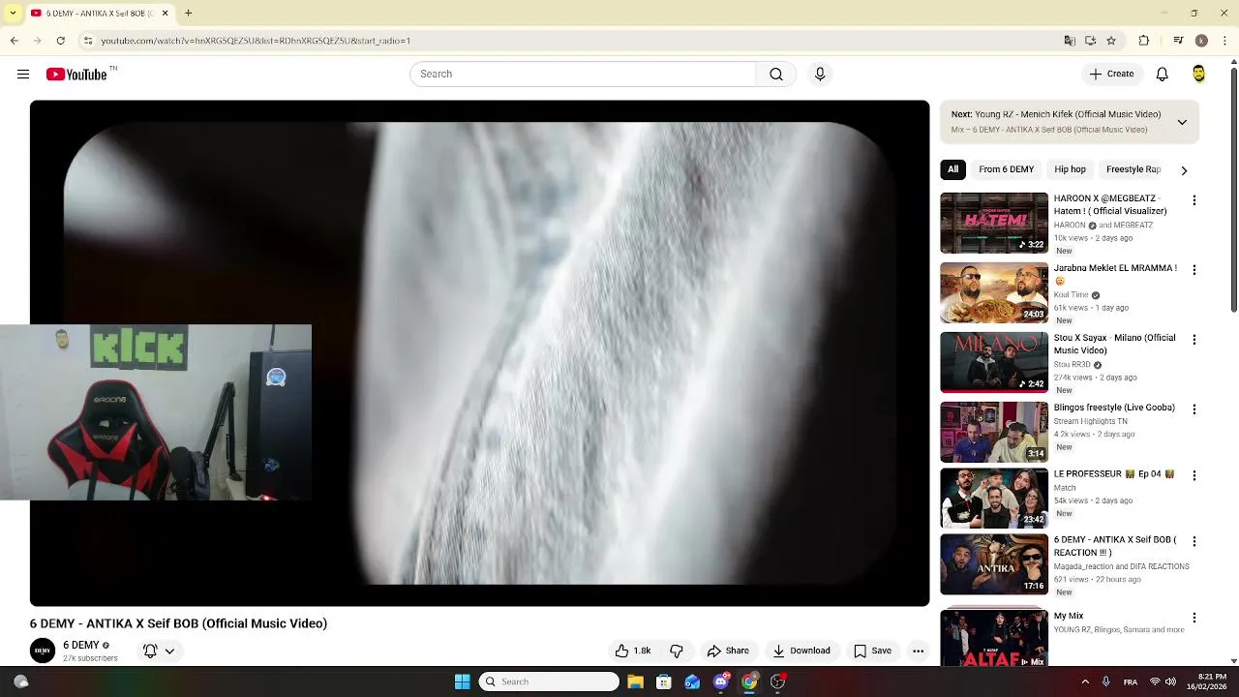
Task: Dislike the video with thumbs down
Action: pos(677,651)
